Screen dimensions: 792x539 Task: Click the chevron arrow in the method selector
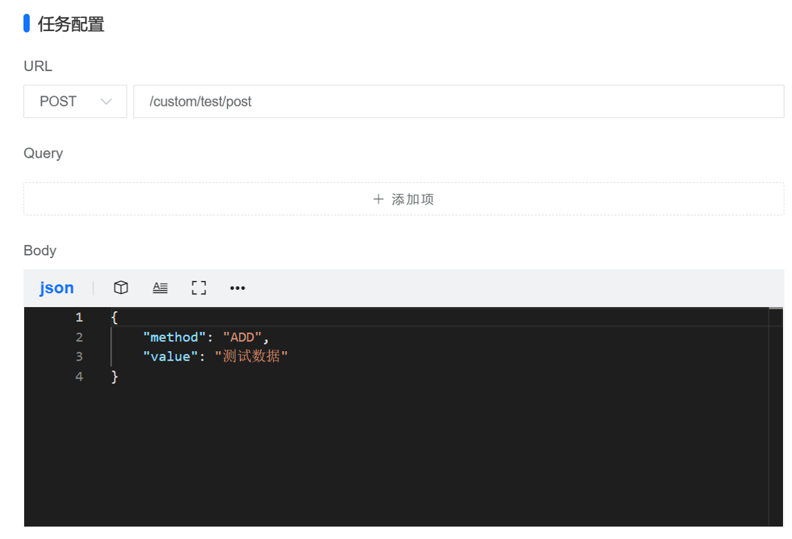click(106, 102)
